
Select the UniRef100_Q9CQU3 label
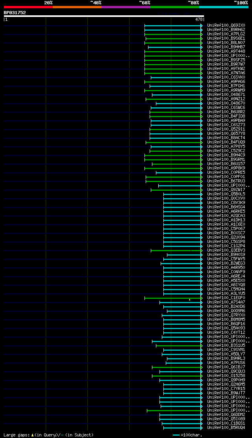(226, 372)
